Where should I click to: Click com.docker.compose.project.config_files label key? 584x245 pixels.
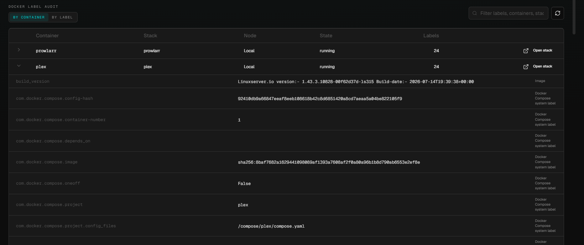pos(66,226)
